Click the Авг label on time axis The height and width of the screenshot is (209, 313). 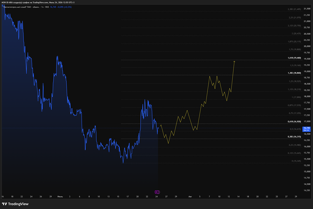[190, 196]
